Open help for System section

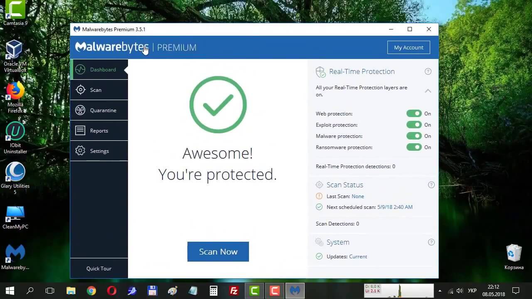tap(431, 242)
